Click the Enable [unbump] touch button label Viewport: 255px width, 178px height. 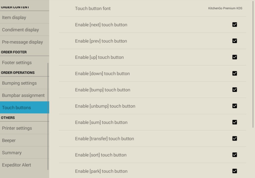[x=105, y=106]
